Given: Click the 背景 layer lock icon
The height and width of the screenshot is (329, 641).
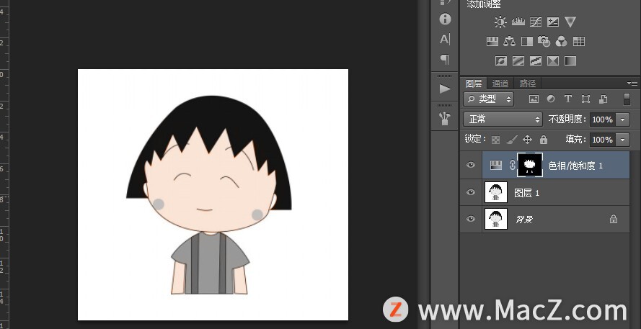Looking at the screenshot, I should click(613, 219).
